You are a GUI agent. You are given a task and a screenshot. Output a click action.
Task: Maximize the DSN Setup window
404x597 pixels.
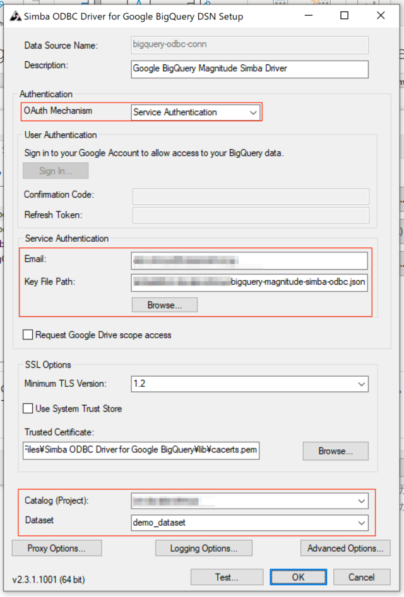pos(344,16)
